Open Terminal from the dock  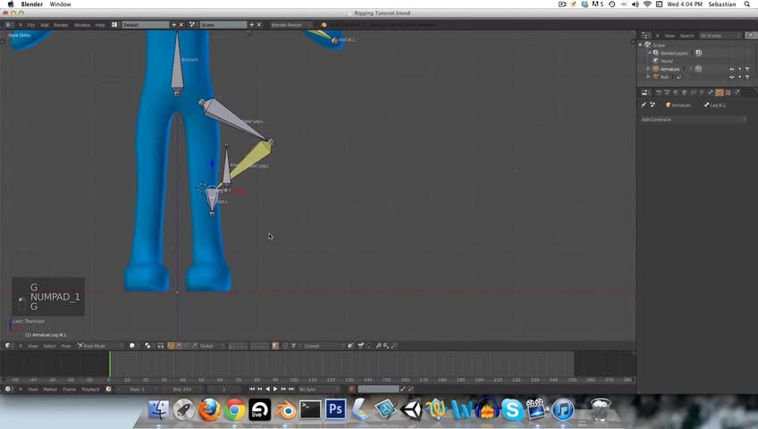click(310, 409)
